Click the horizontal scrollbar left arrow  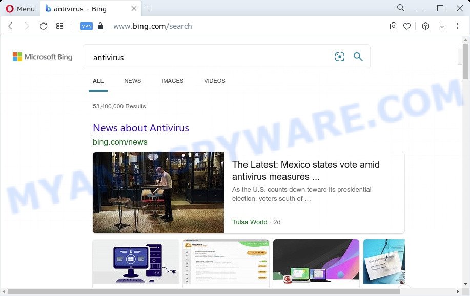(4, 291)
